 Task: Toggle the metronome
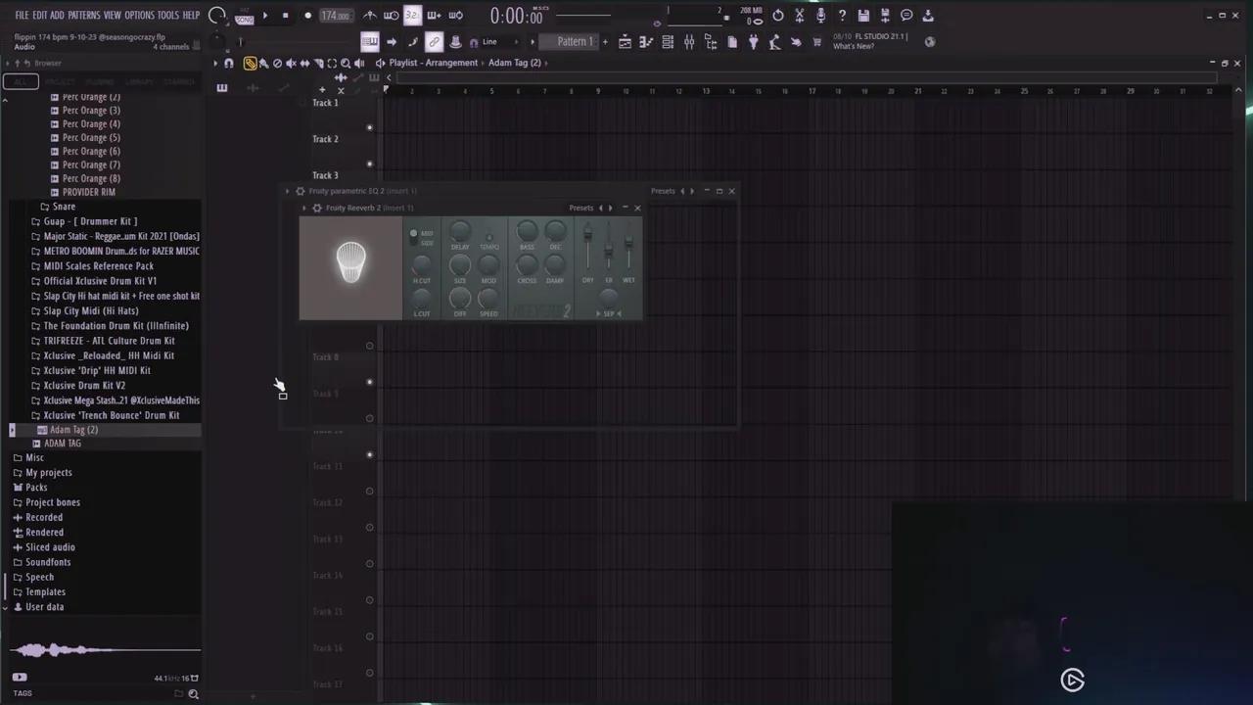tap(369, 16)
